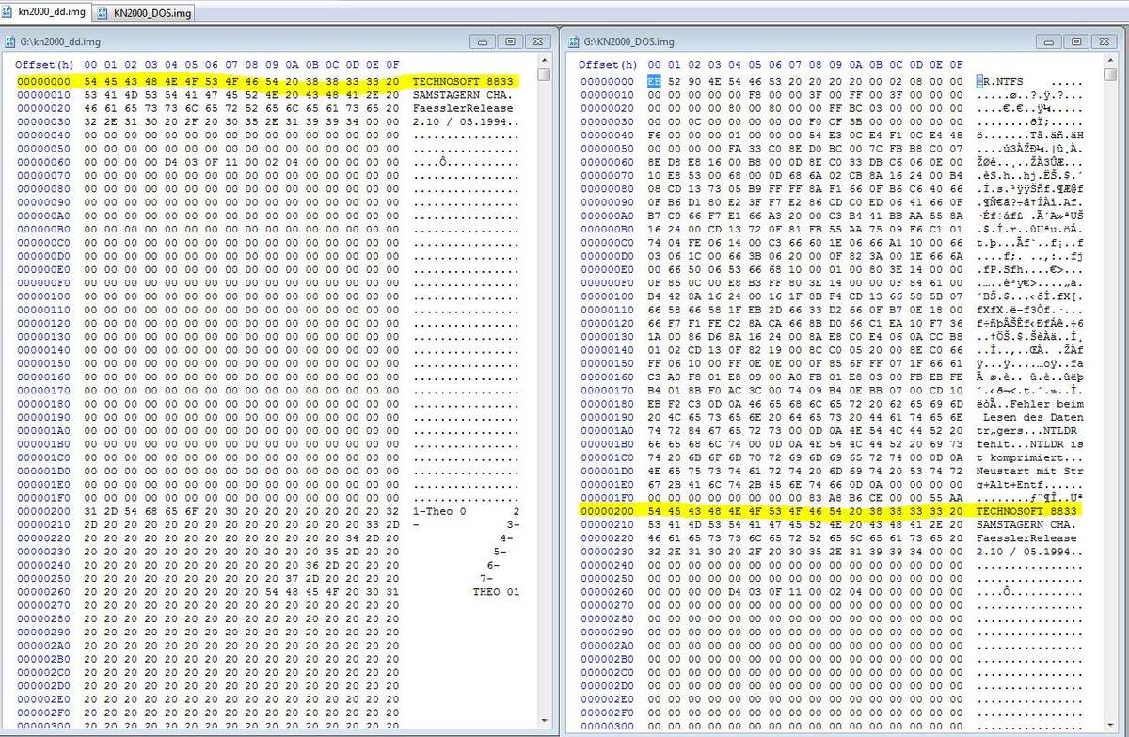
Task: Click the Offset(h) header in the KN2000_DOS.img window
Action: (609, 65)
